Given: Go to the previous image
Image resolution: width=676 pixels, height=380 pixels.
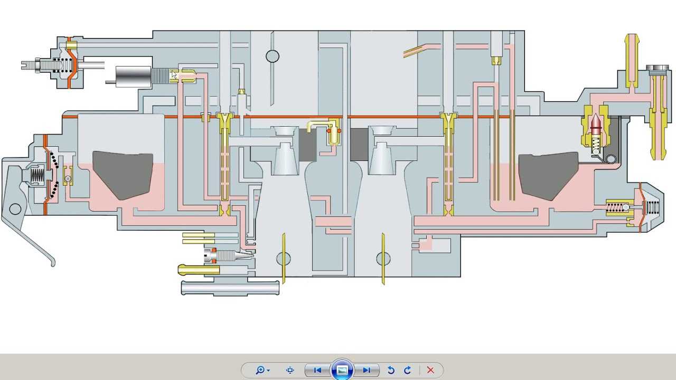Looking at the screenshot, I should (317, 370).
